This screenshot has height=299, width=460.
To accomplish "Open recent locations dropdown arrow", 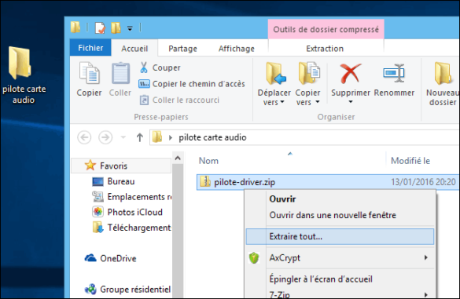I will point(123,137).
